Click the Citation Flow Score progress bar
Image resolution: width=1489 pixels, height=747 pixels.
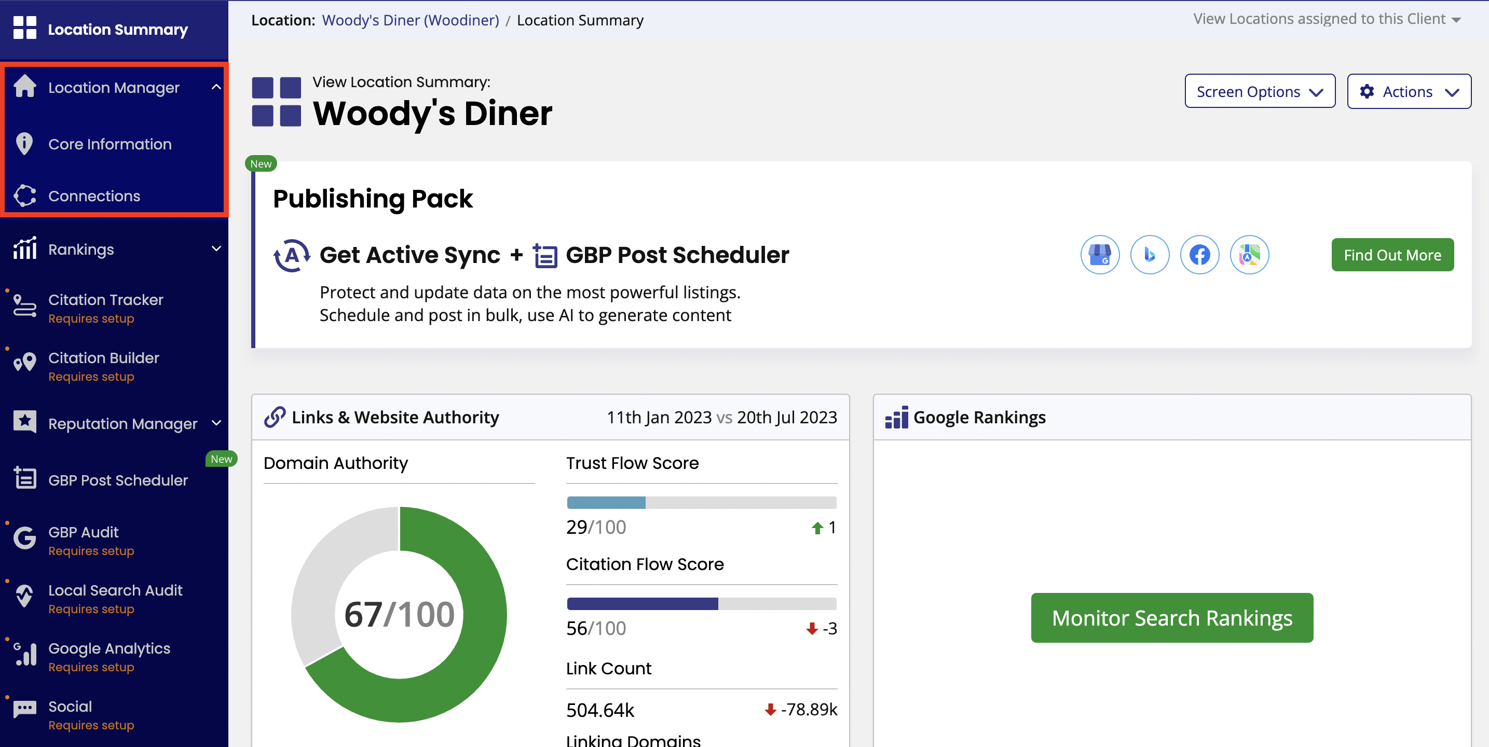(x=701, y=604)
